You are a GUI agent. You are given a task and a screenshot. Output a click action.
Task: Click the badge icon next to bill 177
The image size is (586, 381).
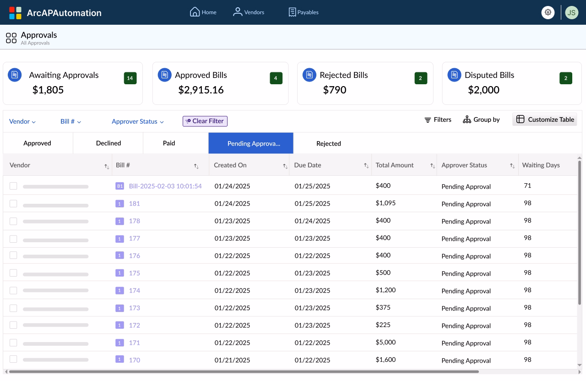[x=119, y=238]
